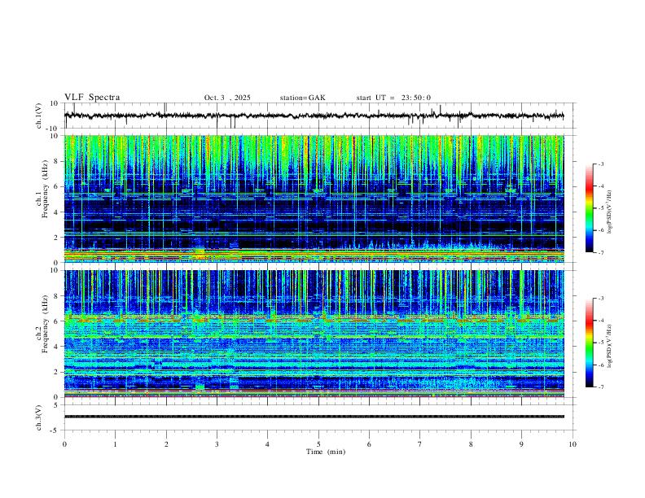Click the time axis tick "2"
Image resolution: width=645 pixels, height=498 pixels.
(166, 444)
